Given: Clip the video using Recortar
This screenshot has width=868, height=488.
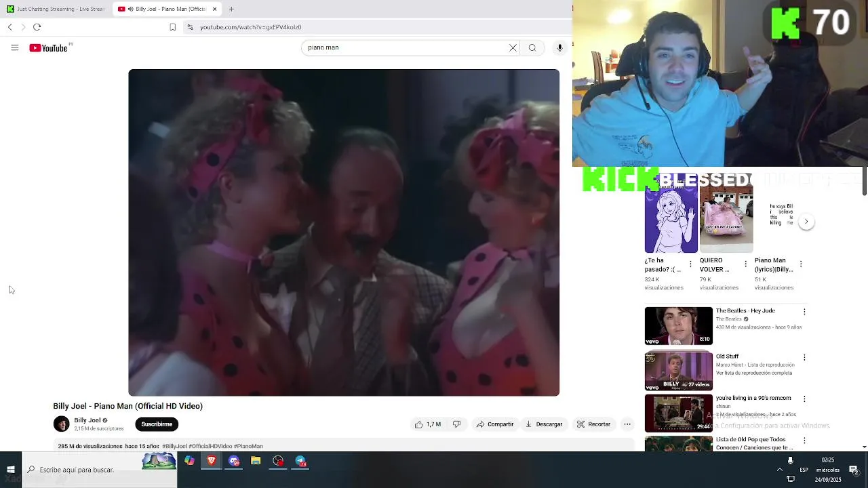Looking at the screenshot, I should click(x=593, y=424).
